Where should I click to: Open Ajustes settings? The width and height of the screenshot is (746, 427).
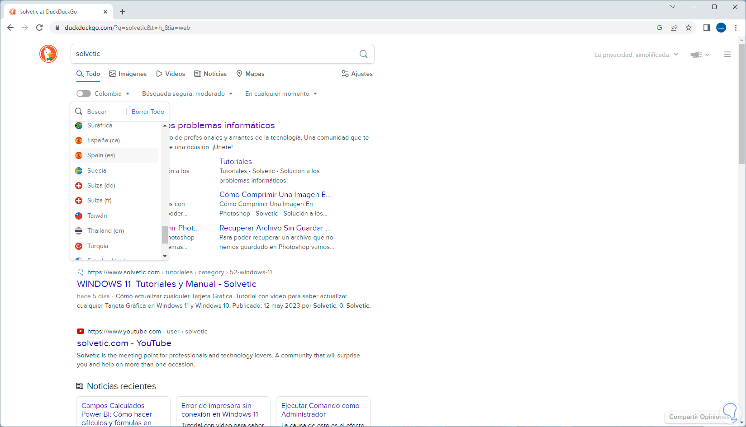[357, 74]
